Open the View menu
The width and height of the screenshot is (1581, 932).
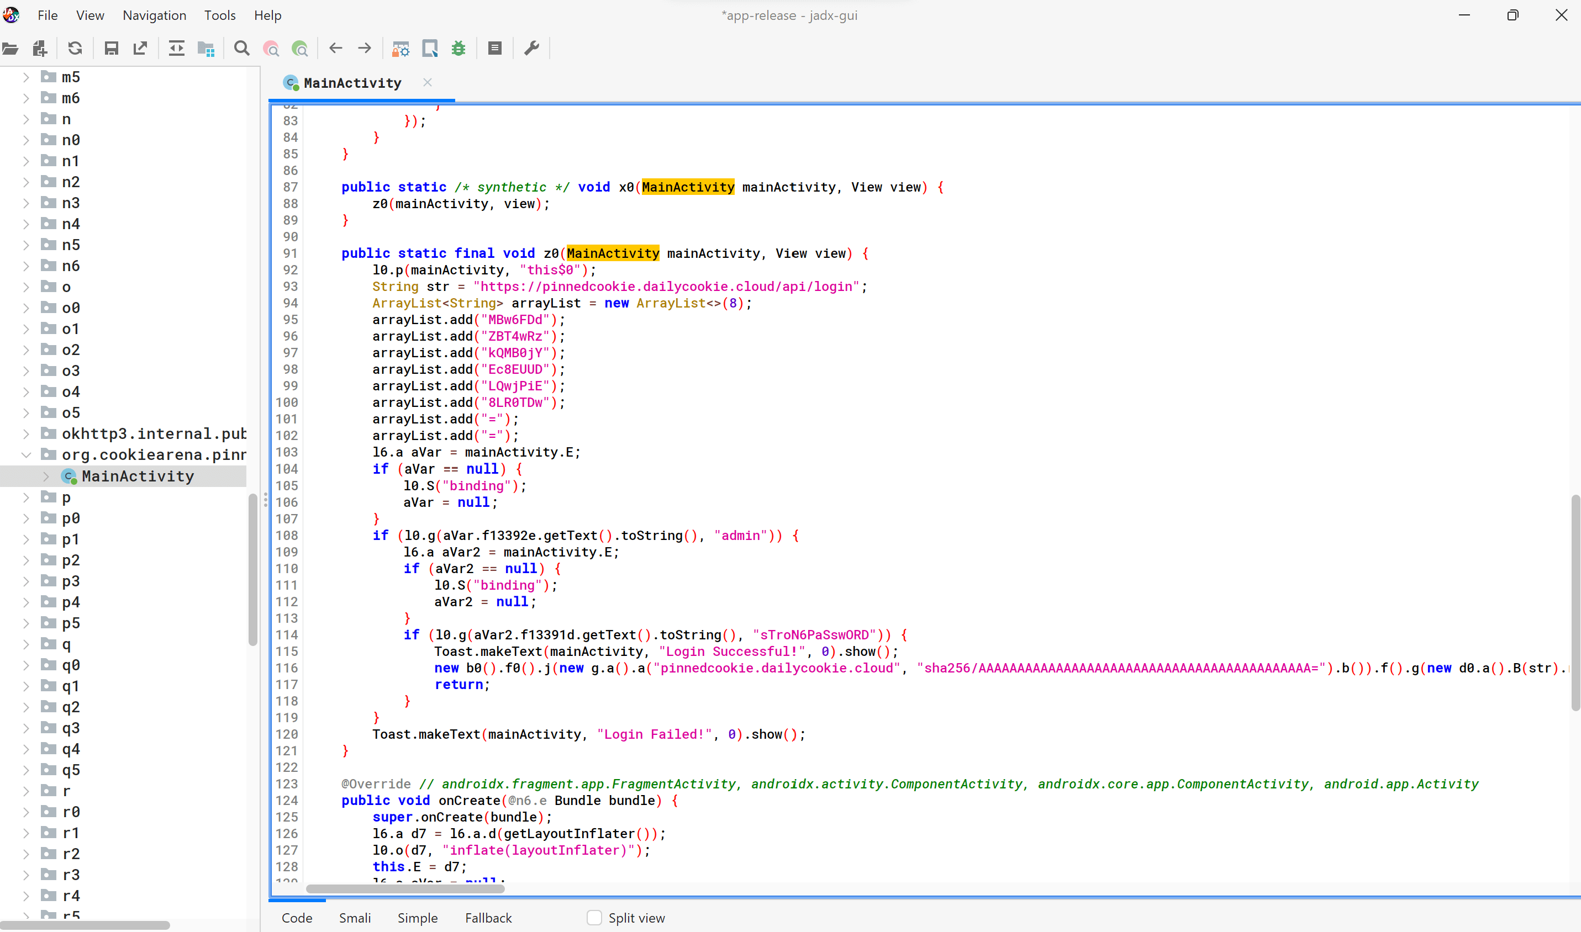point(90,15)
